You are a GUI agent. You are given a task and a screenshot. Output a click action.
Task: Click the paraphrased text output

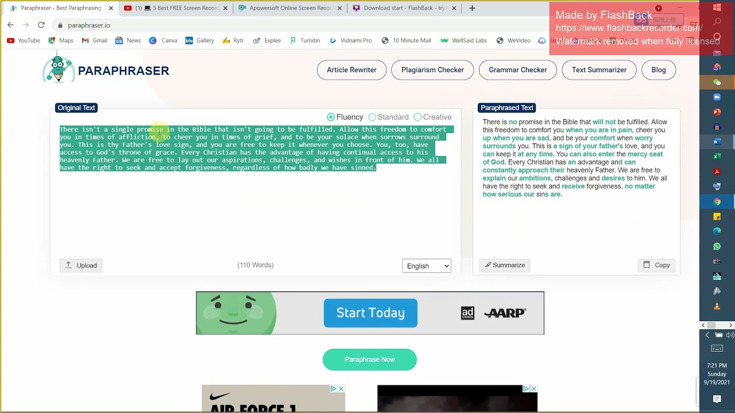click(x=575, y=158)
